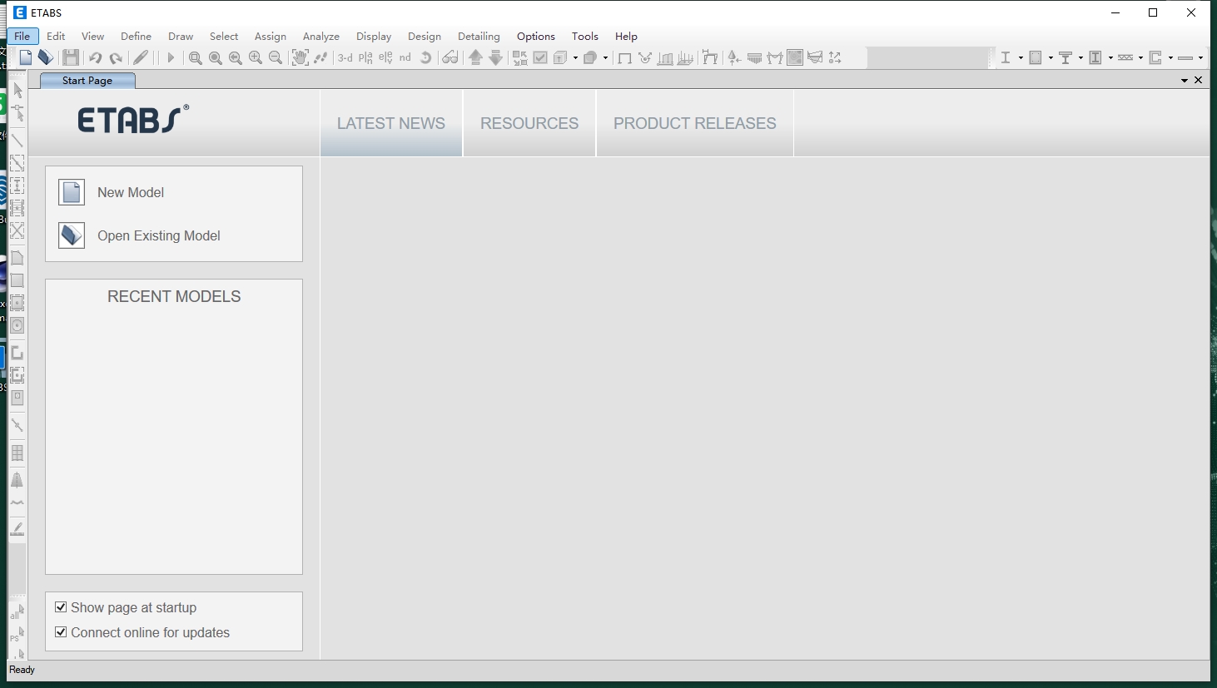Switch to LATEST NEWS tab
Screen dimensions: 1217x688
tap(391, 123)
